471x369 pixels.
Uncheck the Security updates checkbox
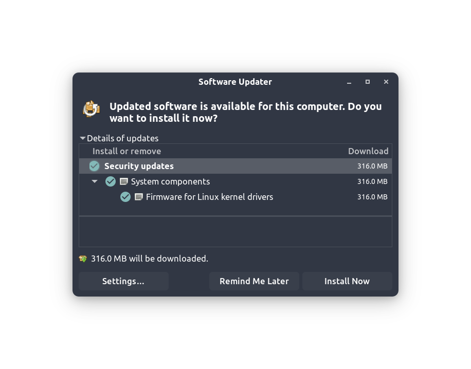click(94, 166)
